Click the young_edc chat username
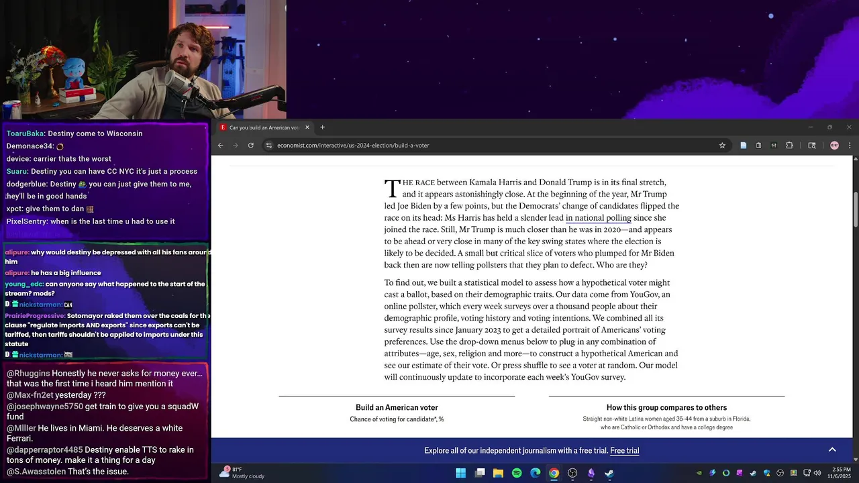 [24, 284]
